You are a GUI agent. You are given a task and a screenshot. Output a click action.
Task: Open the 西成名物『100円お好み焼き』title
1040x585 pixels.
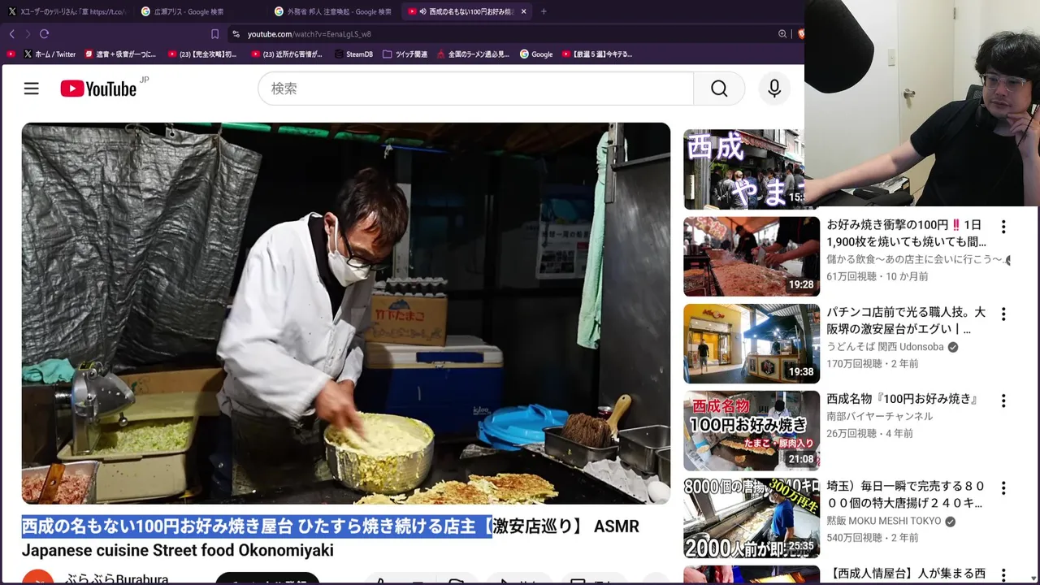point(902,399)
